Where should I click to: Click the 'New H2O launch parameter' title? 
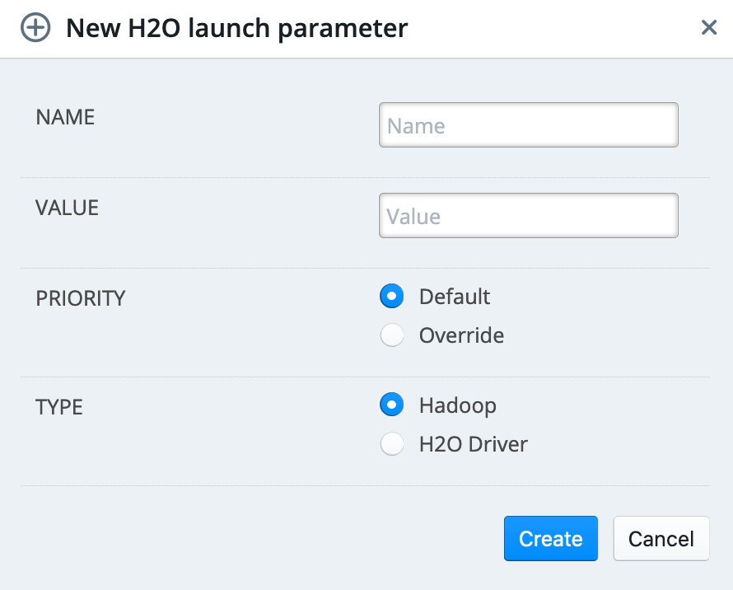tap(237, 28)
